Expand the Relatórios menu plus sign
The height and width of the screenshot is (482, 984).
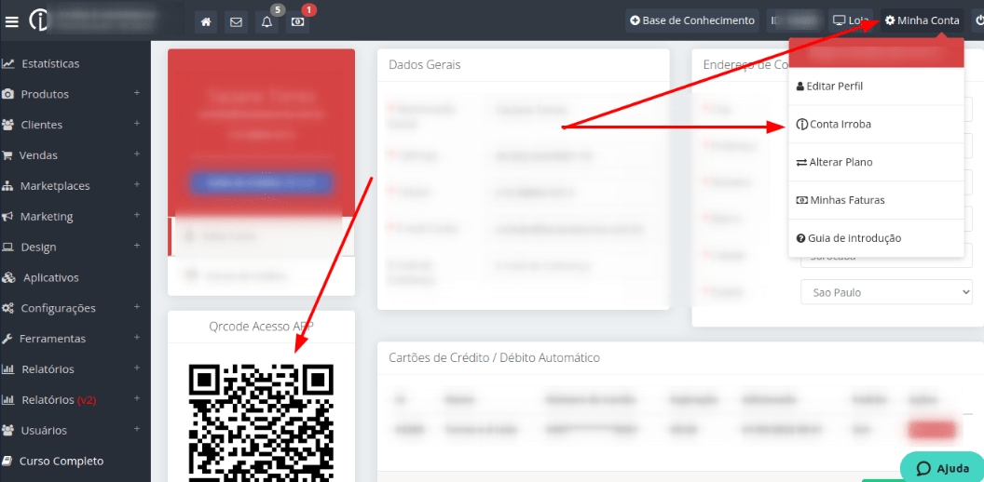(137, 368)
